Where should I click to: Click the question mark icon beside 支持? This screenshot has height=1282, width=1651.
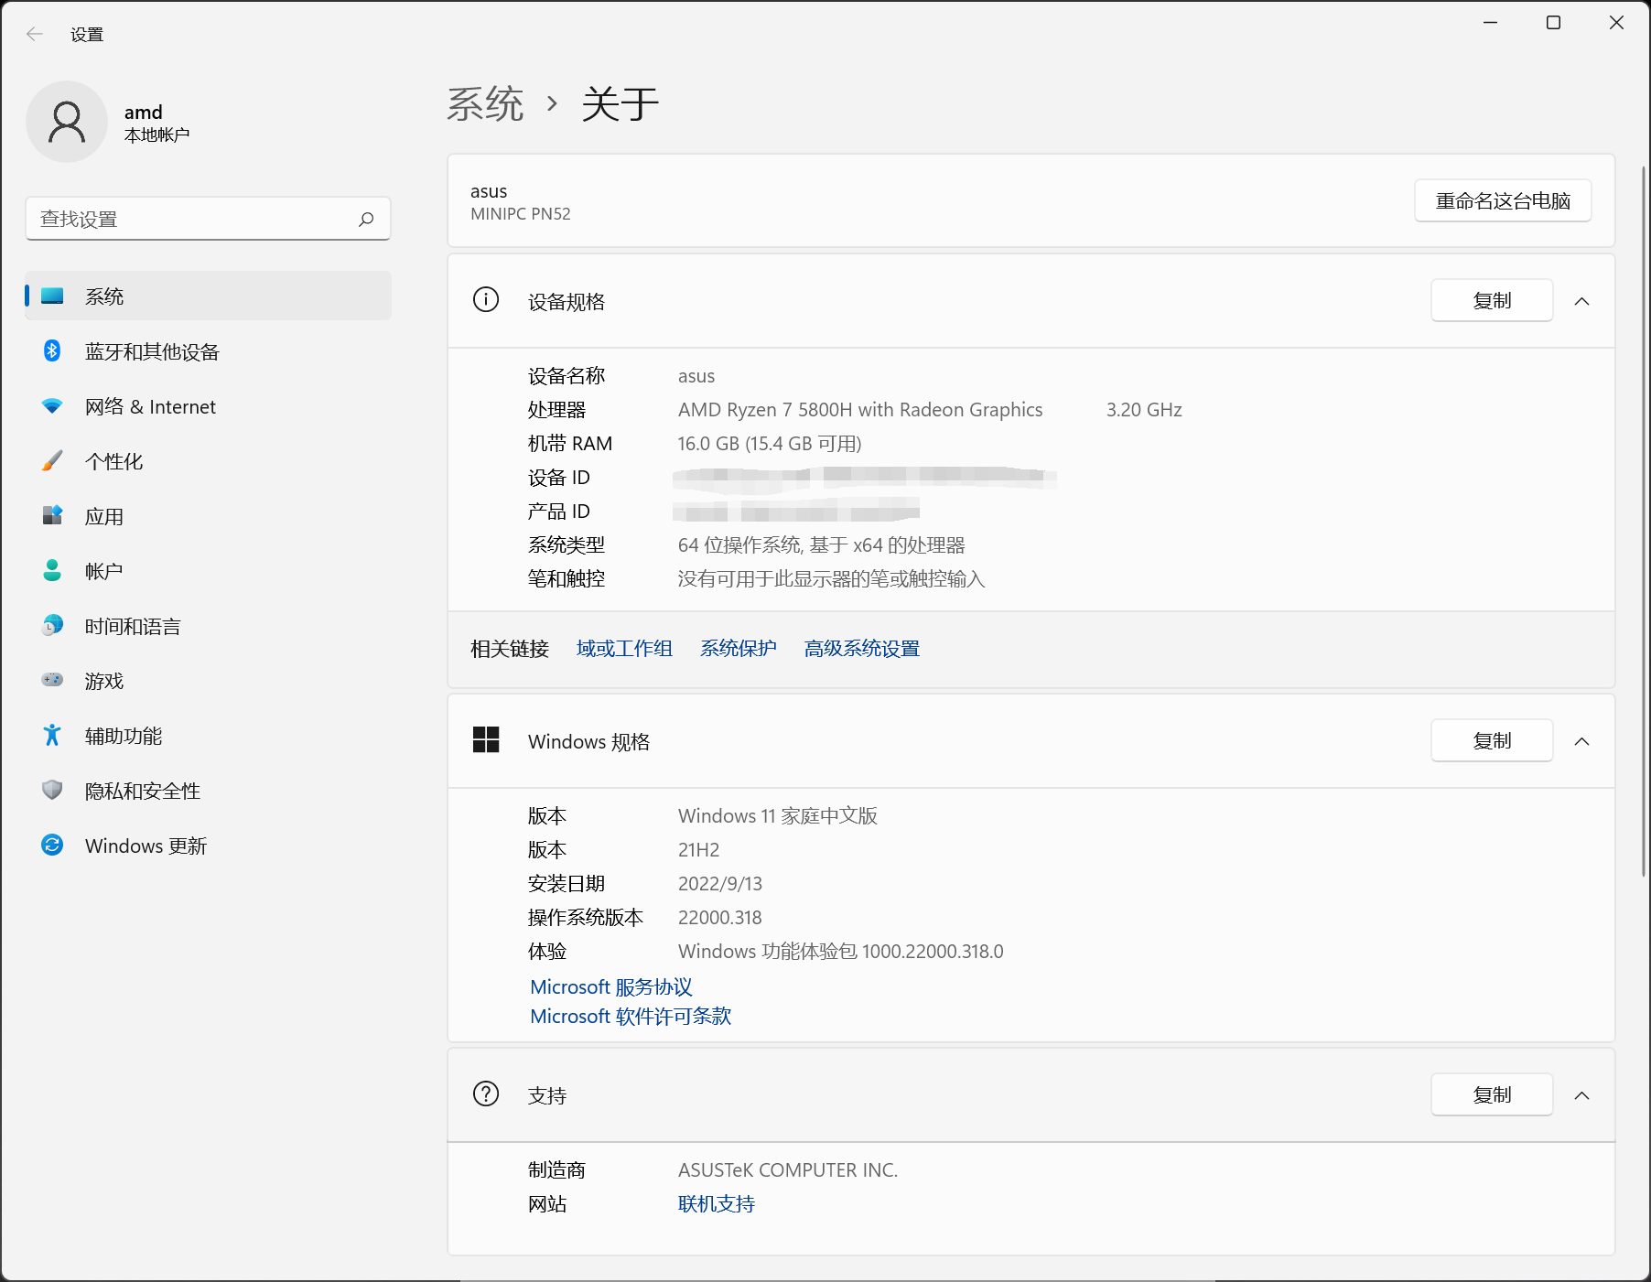[486, 1093]
